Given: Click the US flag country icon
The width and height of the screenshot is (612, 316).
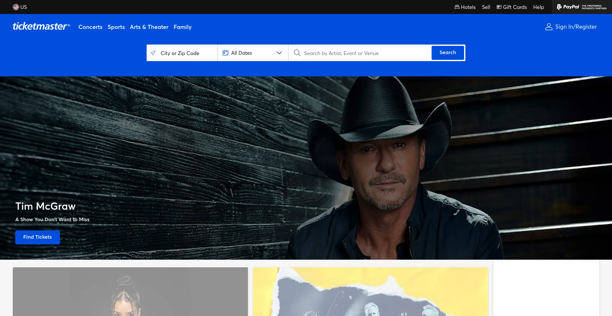Looking at the screenshot, I should 16,7.
